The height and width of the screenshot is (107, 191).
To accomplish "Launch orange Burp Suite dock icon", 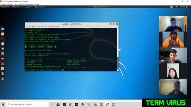I will coord(3,34).
